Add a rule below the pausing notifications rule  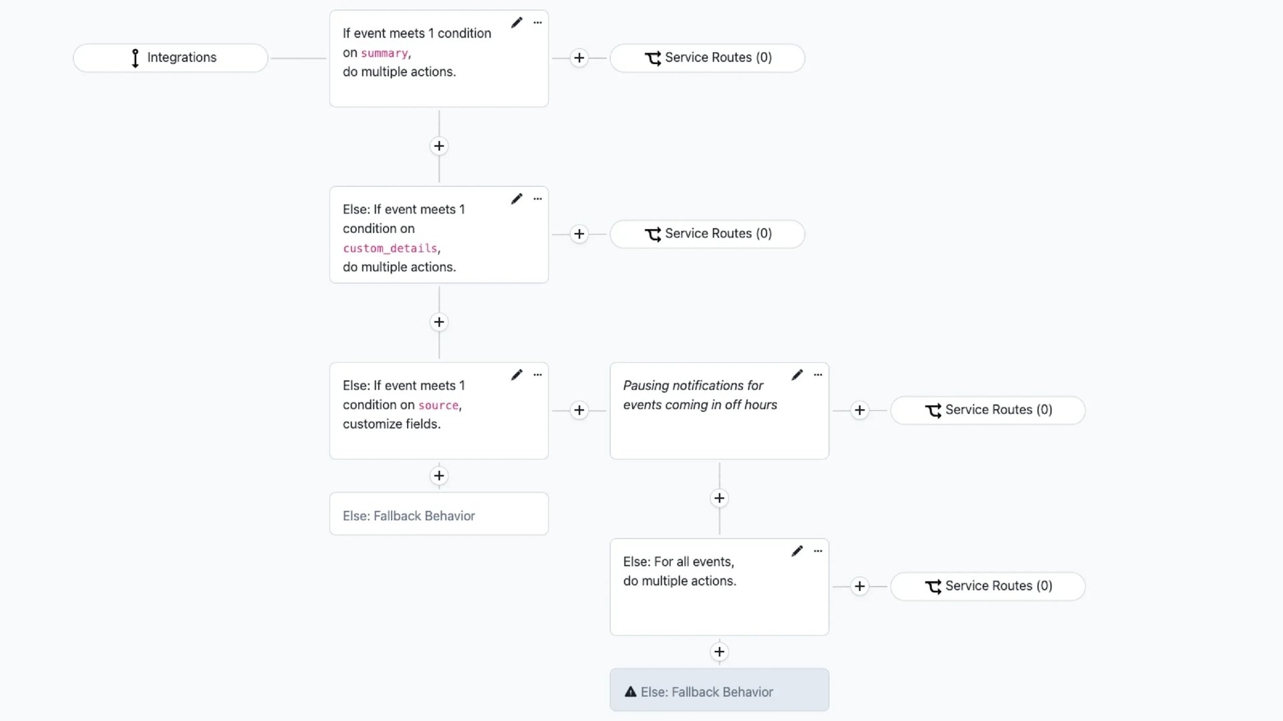click(719, 498)
